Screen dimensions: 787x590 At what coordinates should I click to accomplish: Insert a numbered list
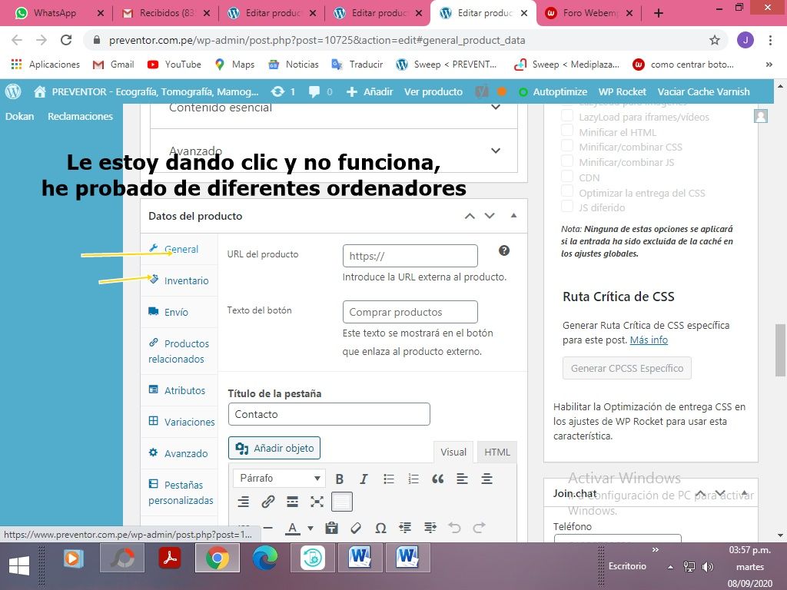tap(413, 479)
